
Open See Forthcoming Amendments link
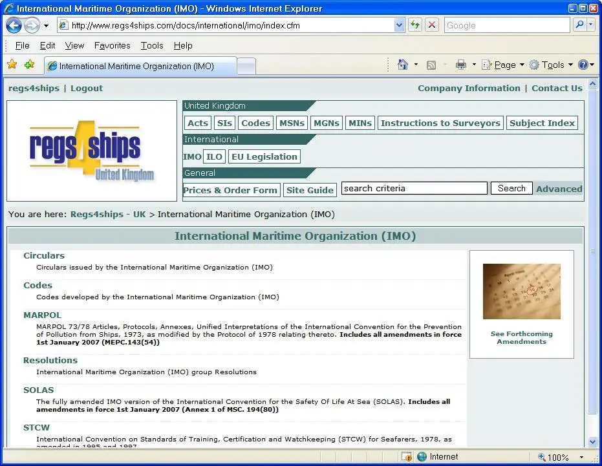(x=522, y=338)
